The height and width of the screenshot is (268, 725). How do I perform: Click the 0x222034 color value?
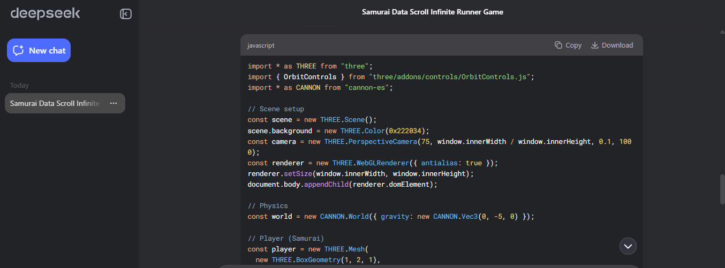(405, 131)
